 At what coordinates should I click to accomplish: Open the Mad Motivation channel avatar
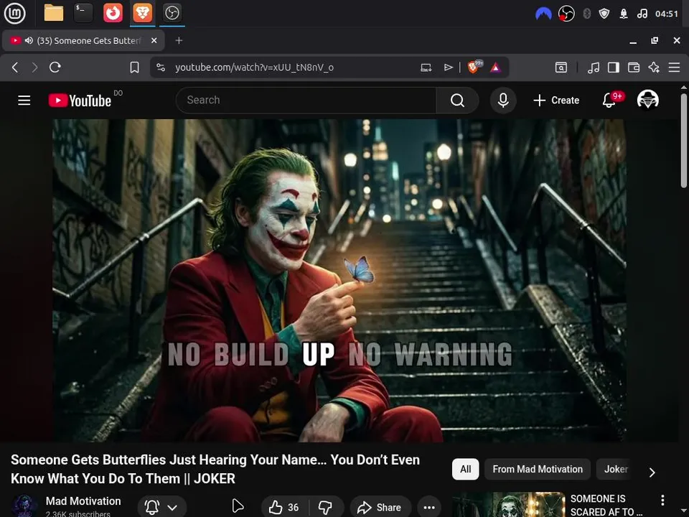click(24, 506)
